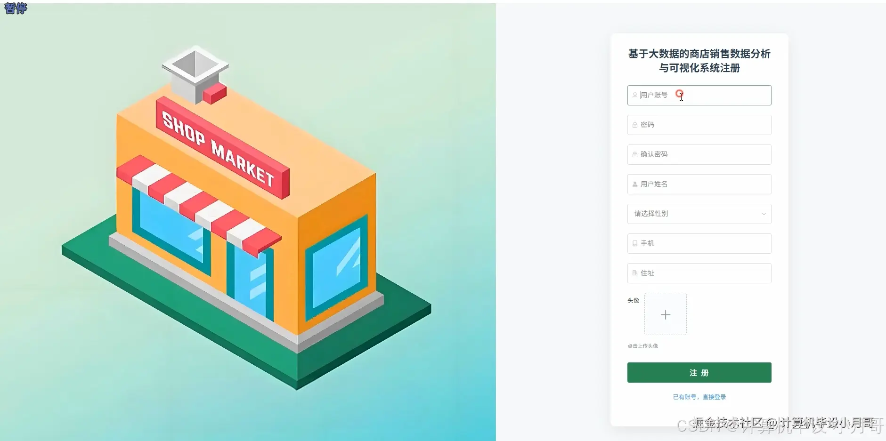Focus the 密码 input field

tap(699, 125)
